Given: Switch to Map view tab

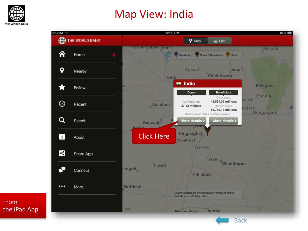Looking at the screenshot, I should pos(196,41).
